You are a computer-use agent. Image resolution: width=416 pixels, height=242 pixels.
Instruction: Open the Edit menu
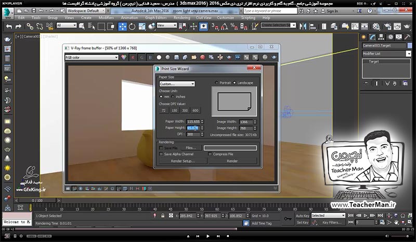point(21,18)
